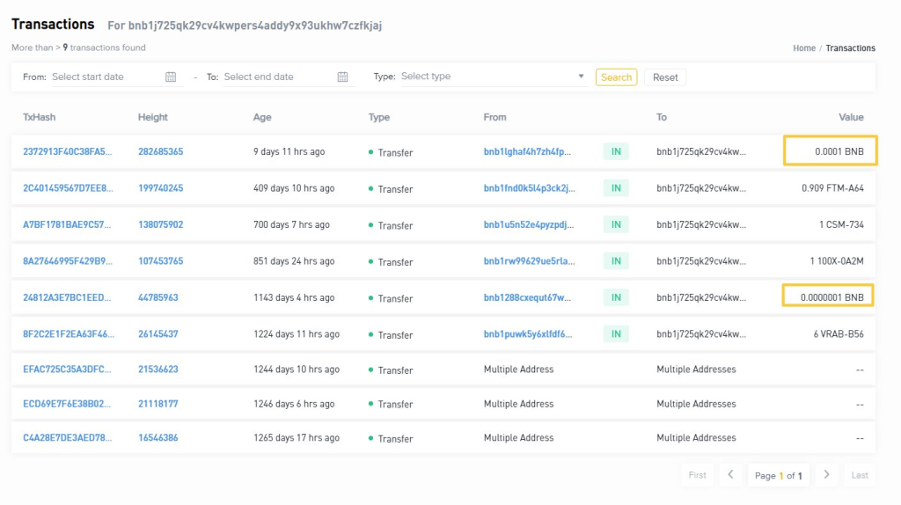Open block height 138075902
This screenshot has width=901, height=505.
pos(160,224)
